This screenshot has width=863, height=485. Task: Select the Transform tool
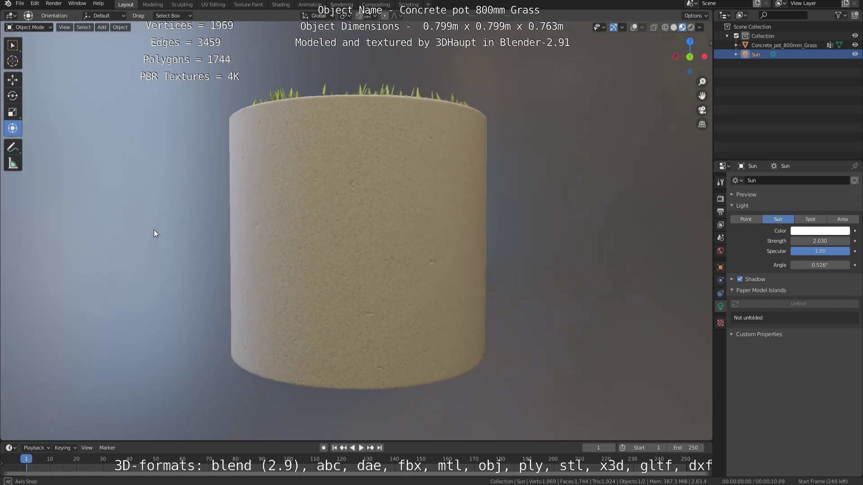(x=13, y=128)
